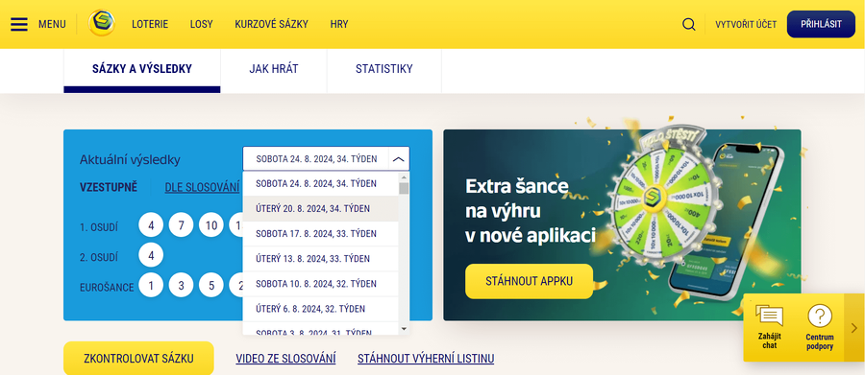Select SOBOTA 24. 8. 2024 option in list
The image size is (865, 375).
320,183
